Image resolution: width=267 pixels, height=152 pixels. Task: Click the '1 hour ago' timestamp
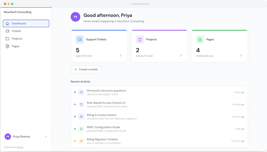239,92
